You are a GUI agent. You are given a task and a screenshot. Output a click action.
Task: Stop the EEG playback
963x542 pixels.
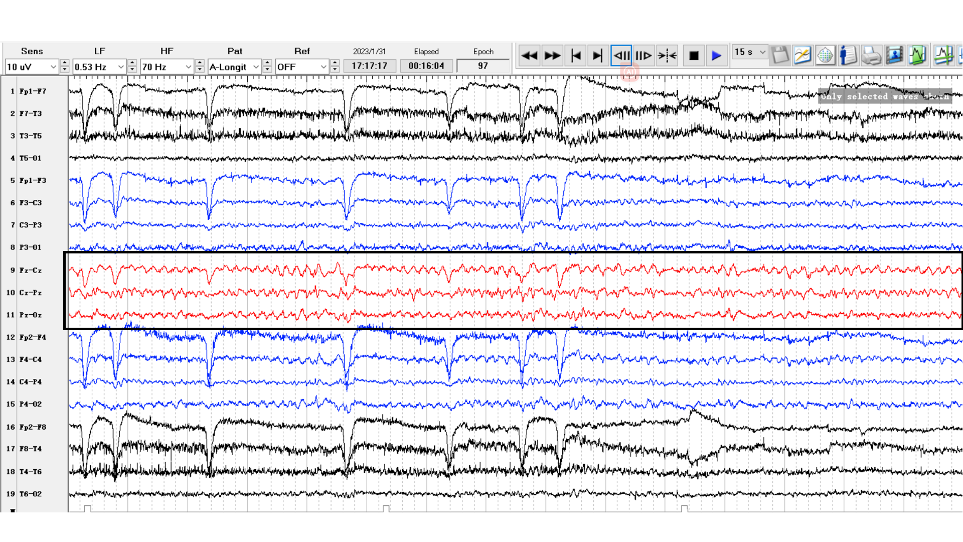694,56
